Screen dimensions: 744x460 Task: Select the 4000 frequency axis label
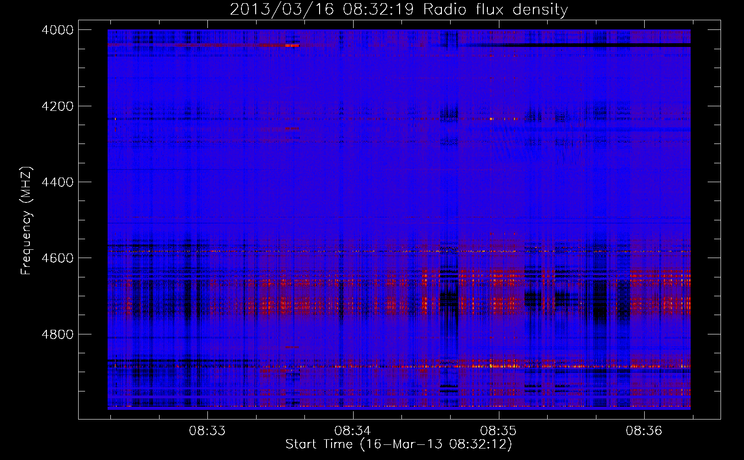tap(57, 30)
